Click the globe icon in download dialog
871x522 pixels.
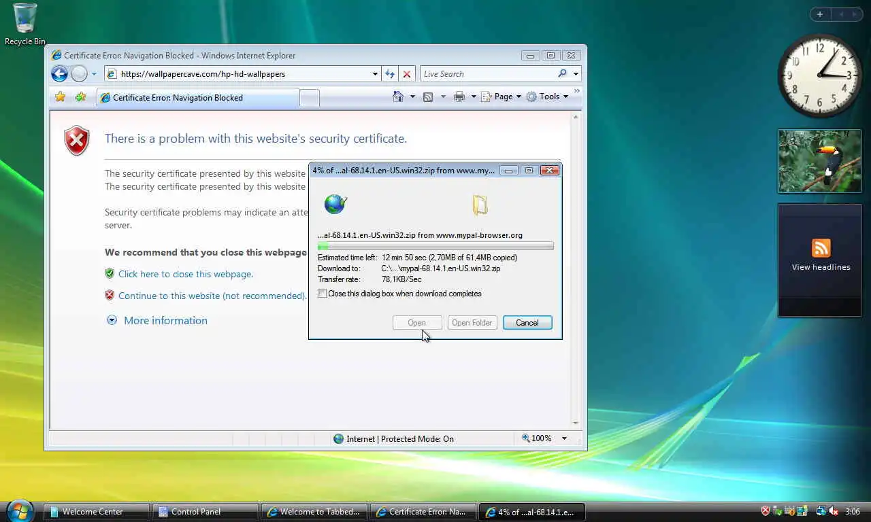[335, 204]
